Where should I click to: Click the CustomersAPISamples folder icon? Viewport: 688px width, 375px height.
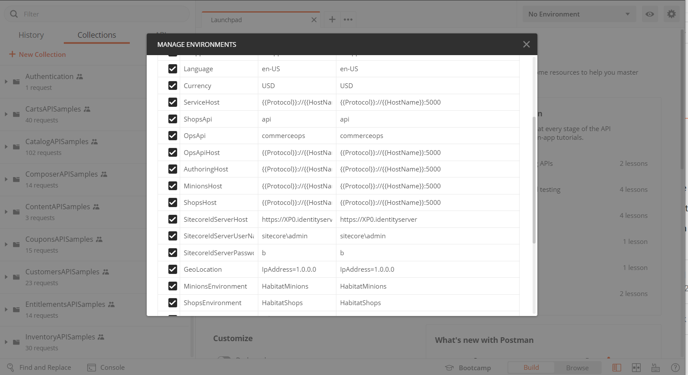tap(16, 277)
